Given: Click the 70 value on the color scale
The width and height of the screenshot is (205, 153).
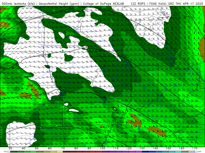Looking at the screenshot, I should (x=63, y=148).
